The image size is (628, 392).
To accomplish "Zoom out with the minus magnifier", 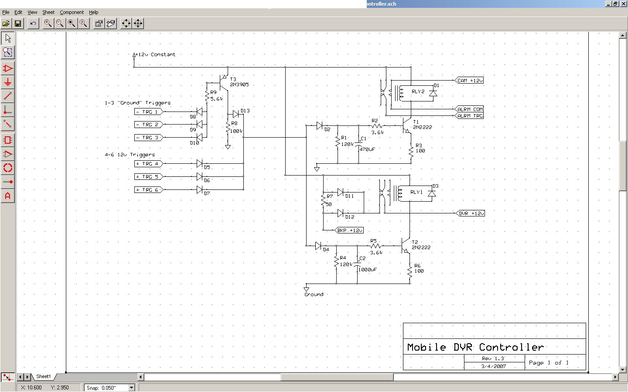I will point(59,24).
